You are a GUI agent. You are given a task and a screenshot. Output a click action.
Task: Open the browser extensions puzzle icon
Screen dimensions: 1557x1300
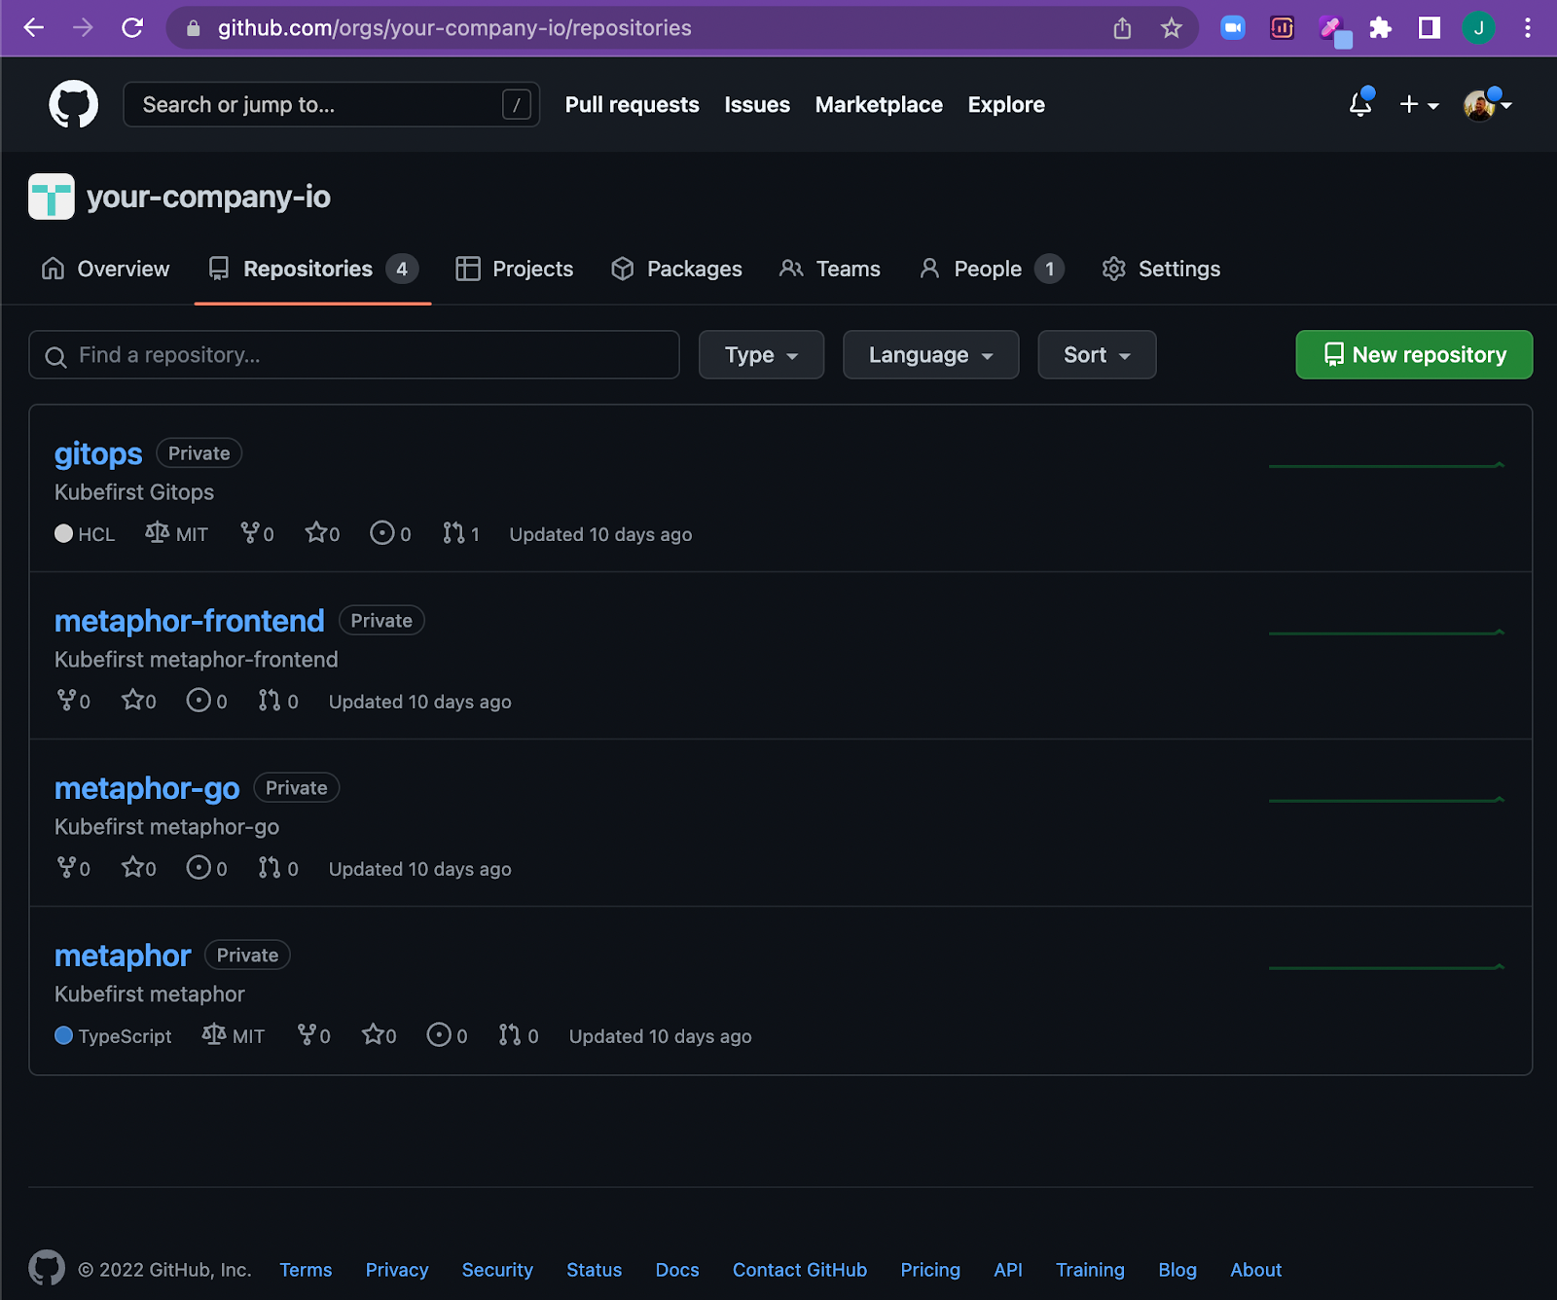click(x=1381, y=28)
